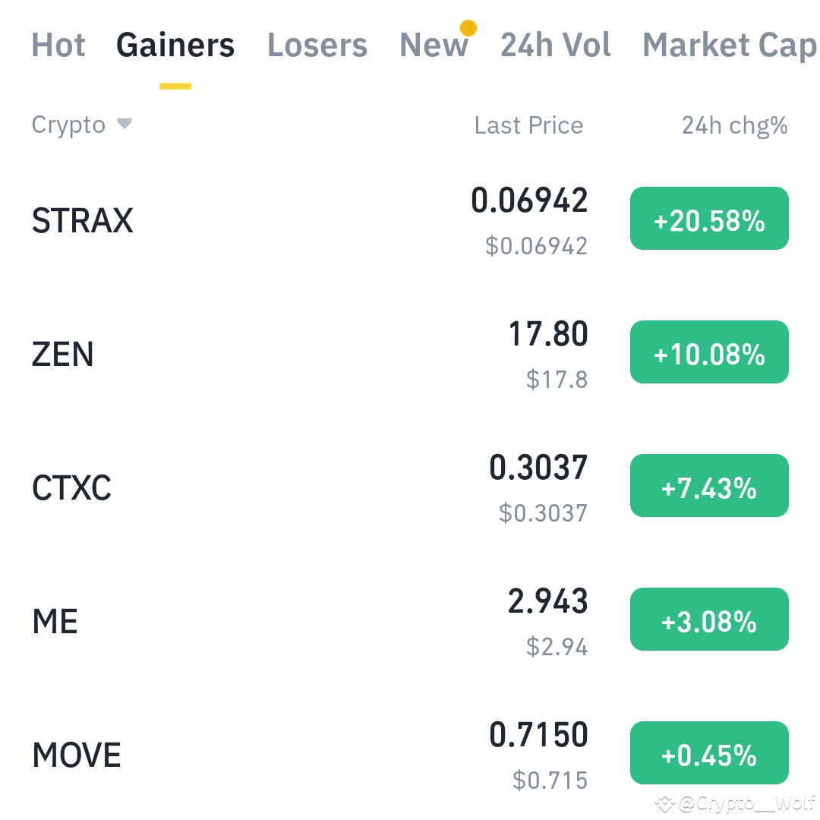Expand the Crypto selector arrow
The height and width of the screenshot is (820, 820).
coord(125,125)
